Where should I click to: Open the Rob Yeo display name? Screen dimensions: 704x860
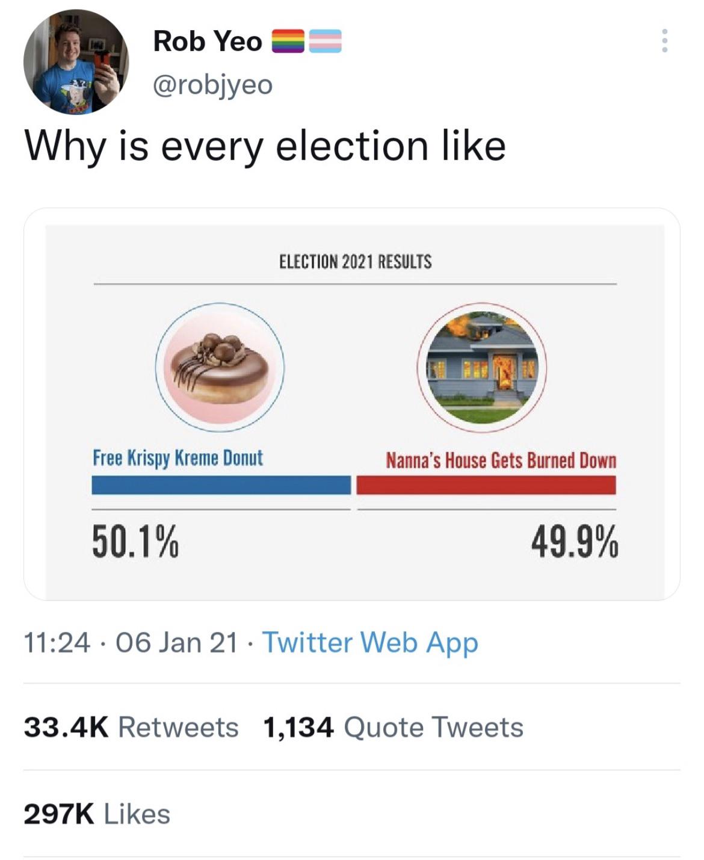tap(208, 41)
